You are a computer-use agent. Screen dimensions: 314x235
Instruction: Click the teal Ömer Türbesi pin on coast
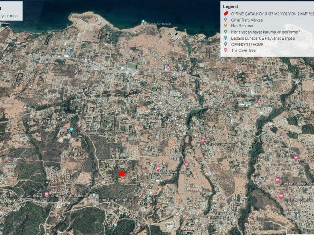(x=143, y=22)
